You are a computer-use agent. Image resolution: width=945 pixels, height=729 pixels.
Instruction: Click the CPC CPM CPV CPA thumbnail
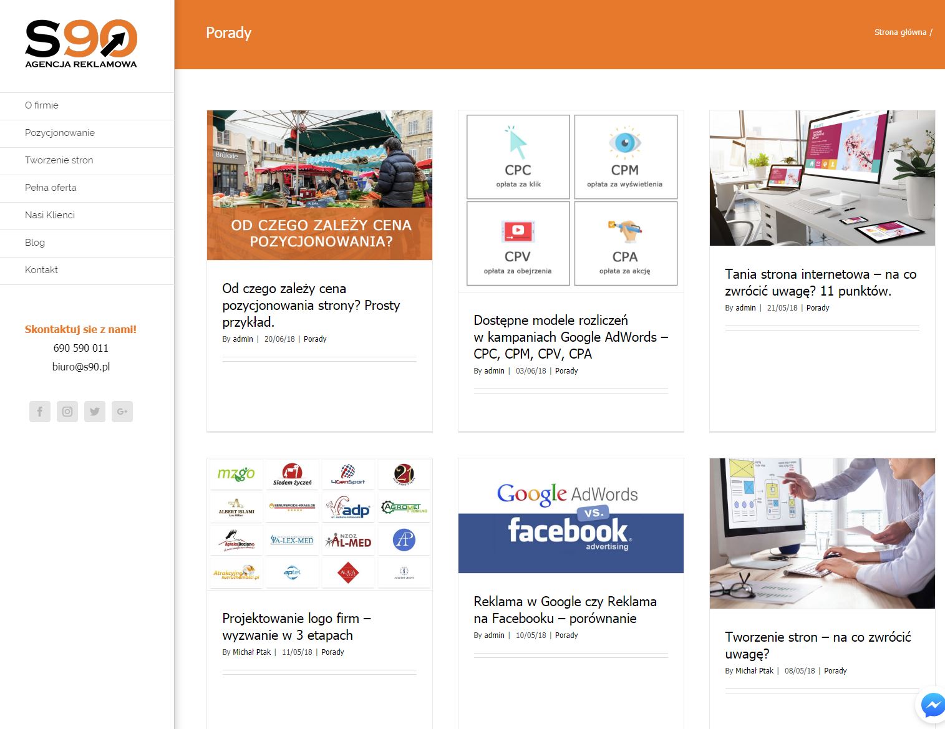(x=571, y=201)
